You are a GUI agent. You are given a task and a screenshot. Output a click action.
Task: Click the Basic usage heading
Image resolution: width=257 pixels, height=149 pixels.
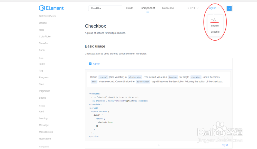click(x=95, y=46)
